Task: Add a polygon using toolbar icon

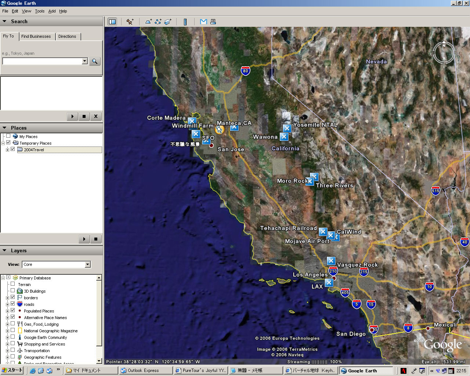Action: (148, 22)
